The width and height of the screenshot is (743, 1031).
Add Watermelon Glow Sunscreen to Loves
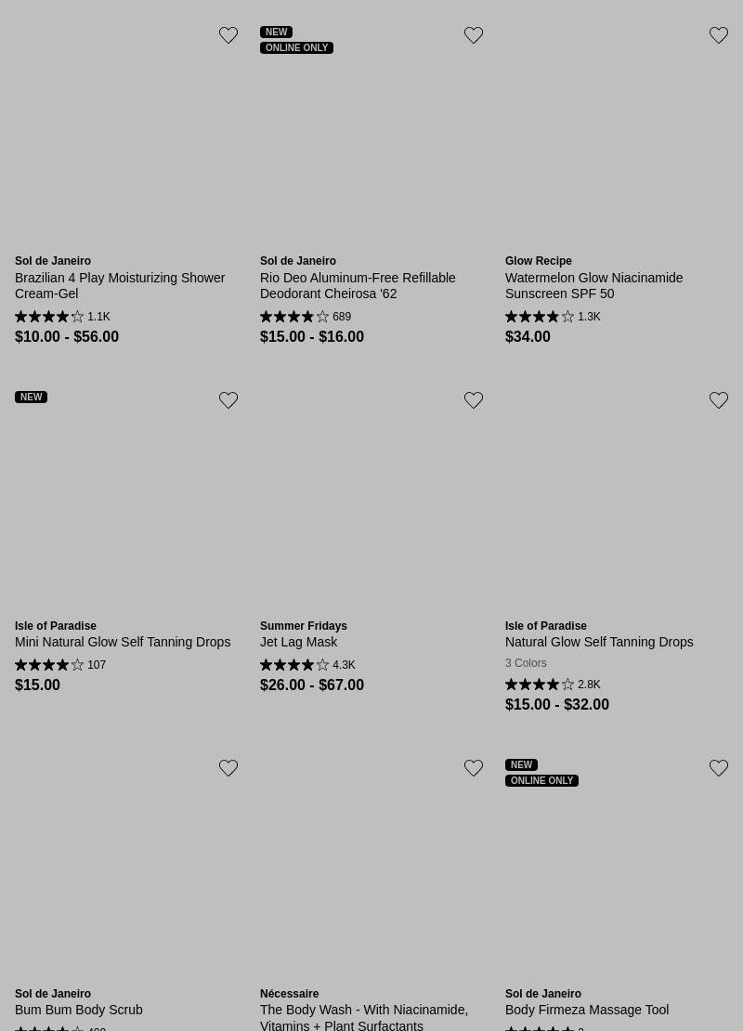click(x=719, y=35)
